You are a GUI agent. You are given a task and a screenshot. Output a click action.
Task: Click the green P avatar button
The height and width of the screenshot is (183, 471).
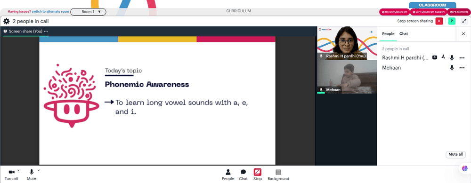tap(452, 21)
